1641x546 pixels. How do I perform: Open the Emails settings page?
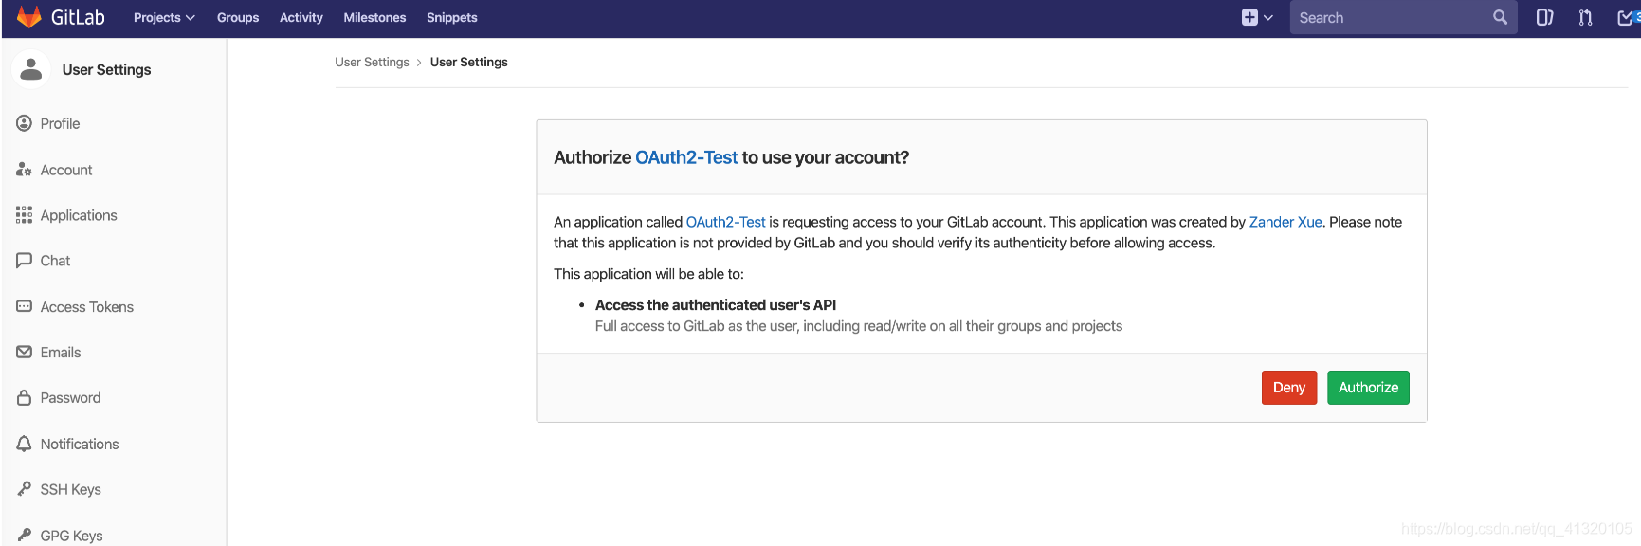pyautogui.click(x=61, y=353)
